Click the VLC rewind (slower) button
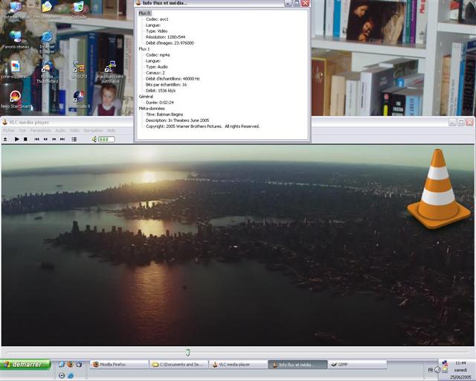The width and height of the screenshot is (476, 381). (x=45, y=139)
